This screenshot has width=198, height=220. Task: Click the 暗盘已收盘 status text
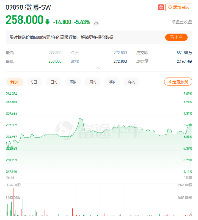click(x=182, y=22)
